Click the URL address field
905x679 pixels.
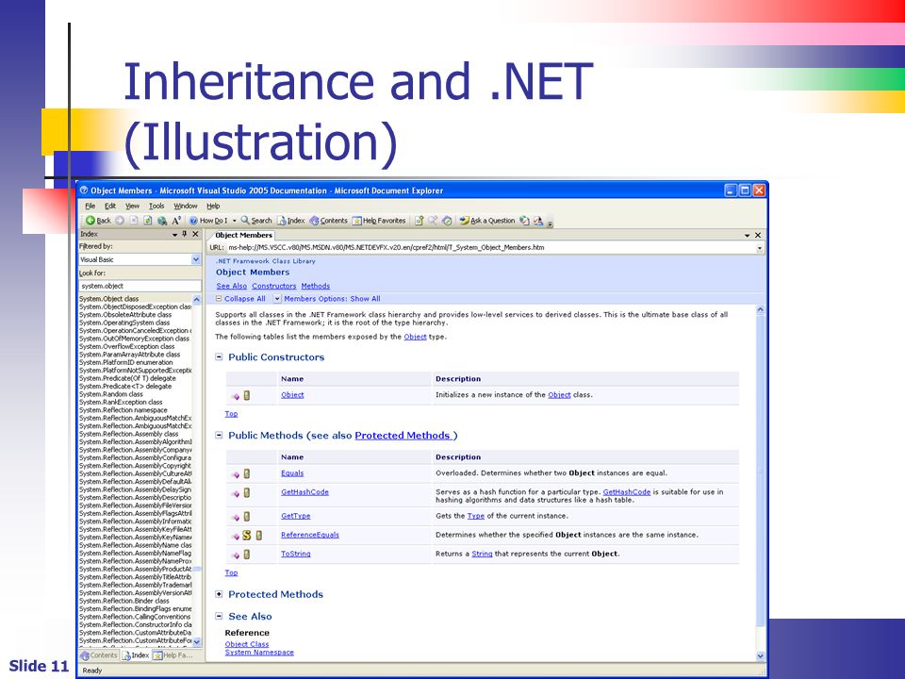(491, 248)
